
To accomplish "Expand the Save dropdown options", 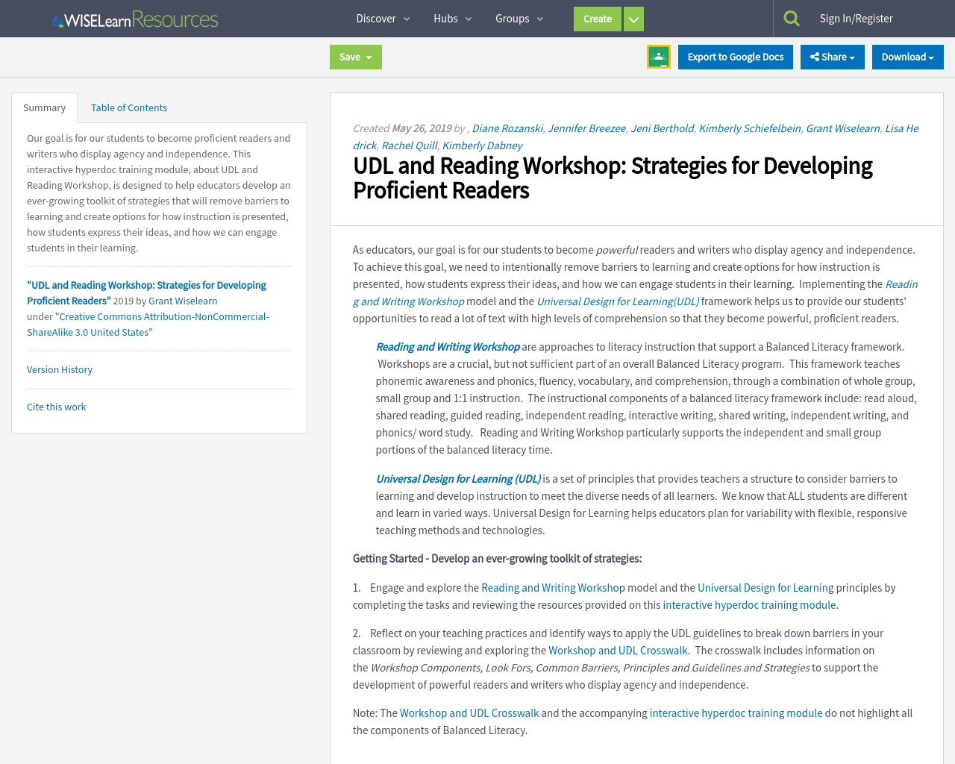I will click(x=370, y=56).
